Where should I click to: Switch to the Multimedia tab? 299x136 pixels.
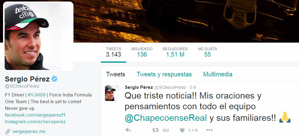(x=218, y=74)
